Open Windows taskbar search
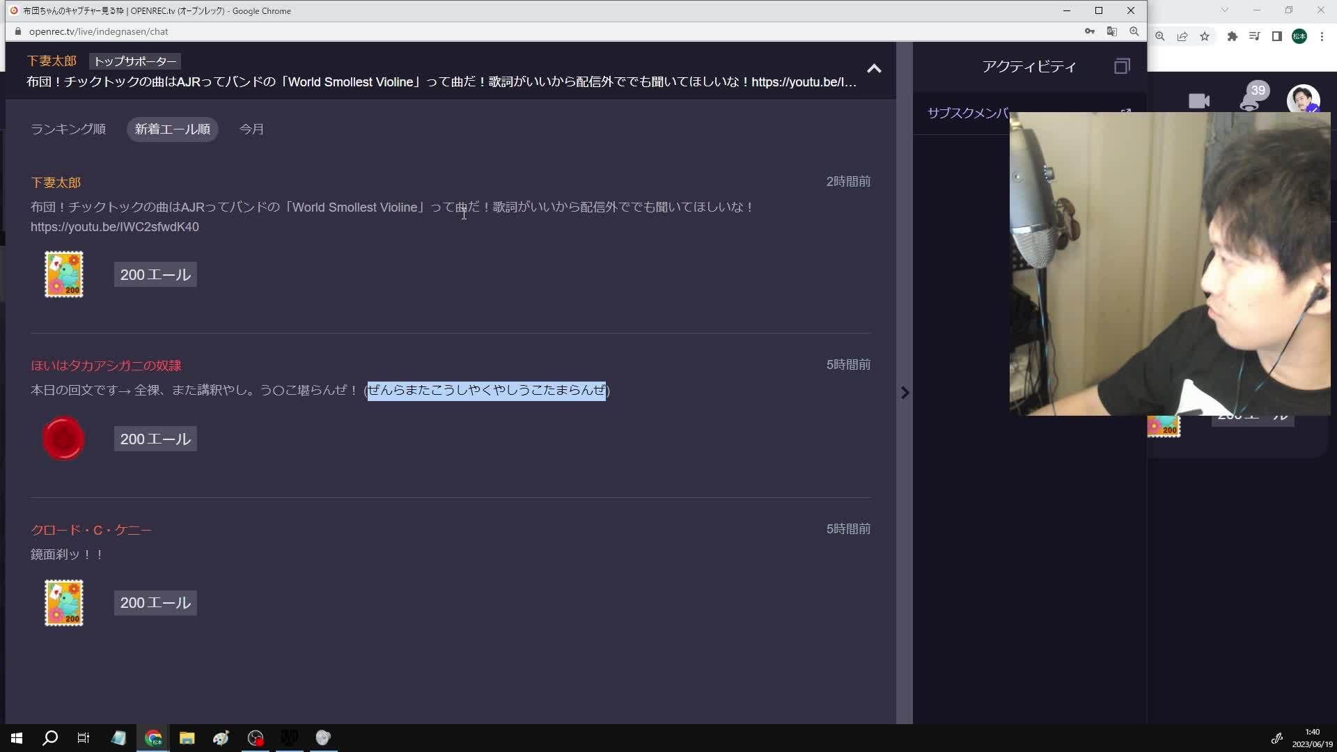This screenshot has height=752, width=1337. point(50,738)
